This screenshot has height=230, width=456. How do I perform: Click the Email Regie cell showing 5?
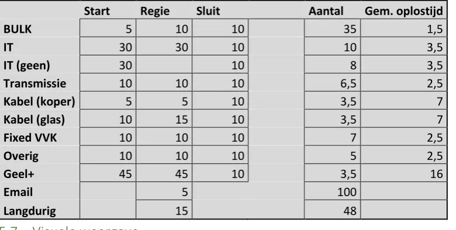tap(164, 191)
